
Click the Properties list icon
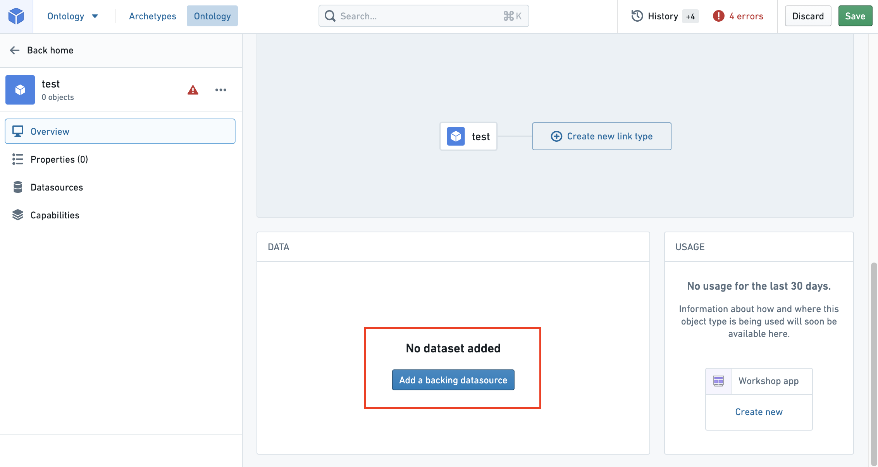(x=18, y=159)
